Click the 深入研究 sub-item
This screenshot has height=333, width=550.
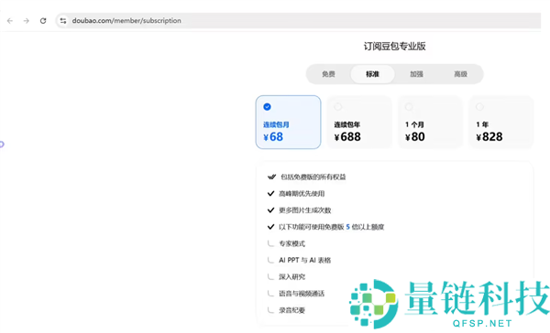tap(291, 277)
